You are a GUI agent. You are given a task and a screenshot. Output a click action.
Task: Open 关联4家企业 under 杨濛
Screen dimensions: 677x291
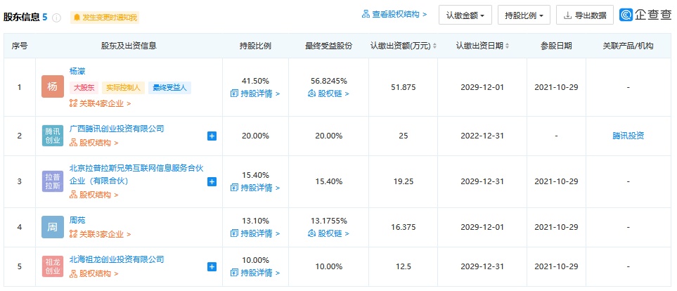pos(101,103)
